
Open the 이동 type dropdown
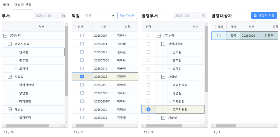tap(100, 16)
